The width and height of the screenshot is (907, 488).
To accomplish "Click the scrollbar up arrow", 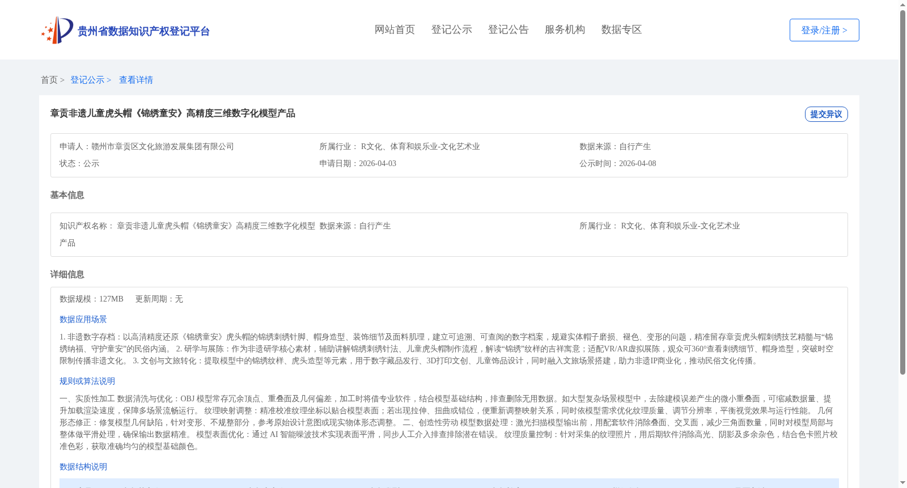I will click(x=902, y=5).
